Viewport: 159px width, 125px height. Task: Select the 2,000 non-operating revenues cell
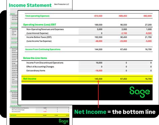coord(115,29)
